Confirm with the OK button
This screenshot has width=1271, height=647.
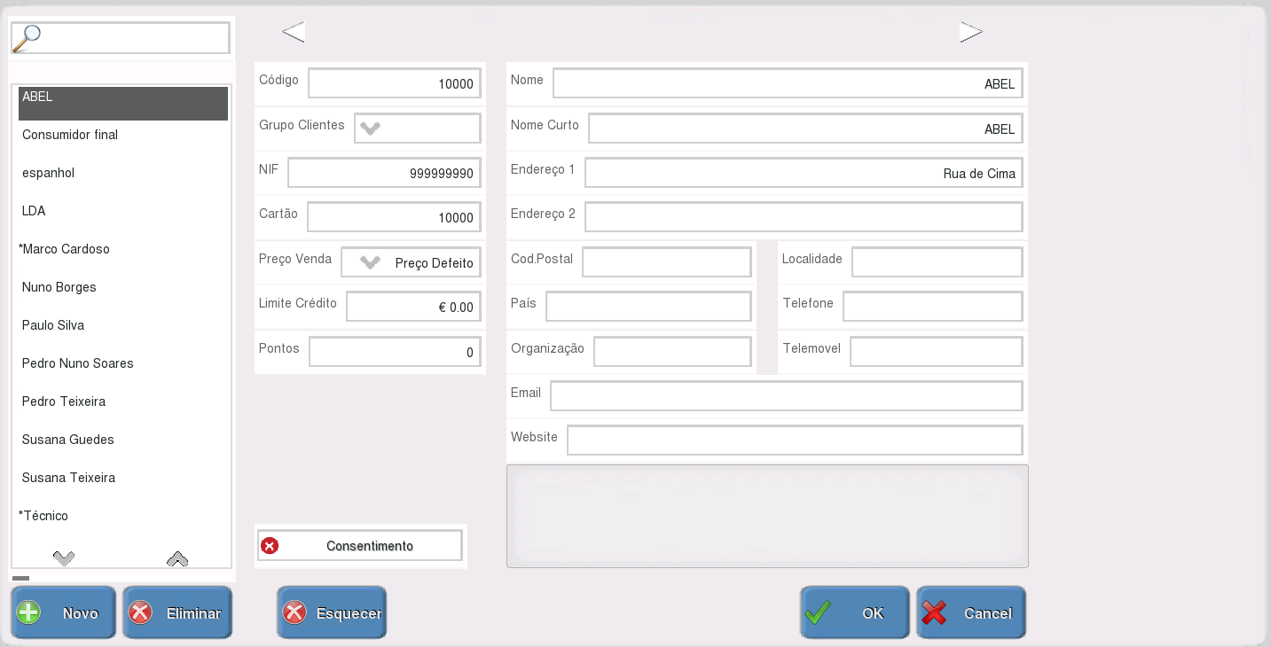854,612
